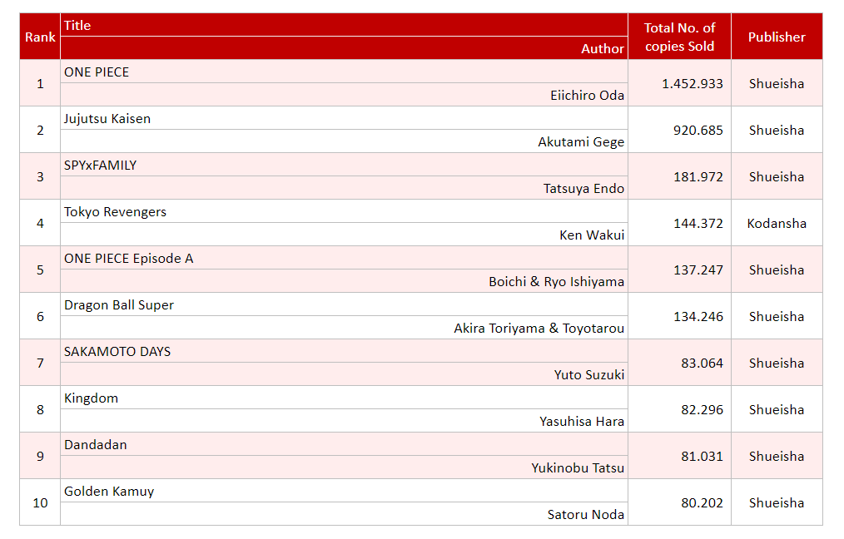Click rank number 10 cell
The height and width of the screenshot is (539, 844).
(x=40, y=503)
